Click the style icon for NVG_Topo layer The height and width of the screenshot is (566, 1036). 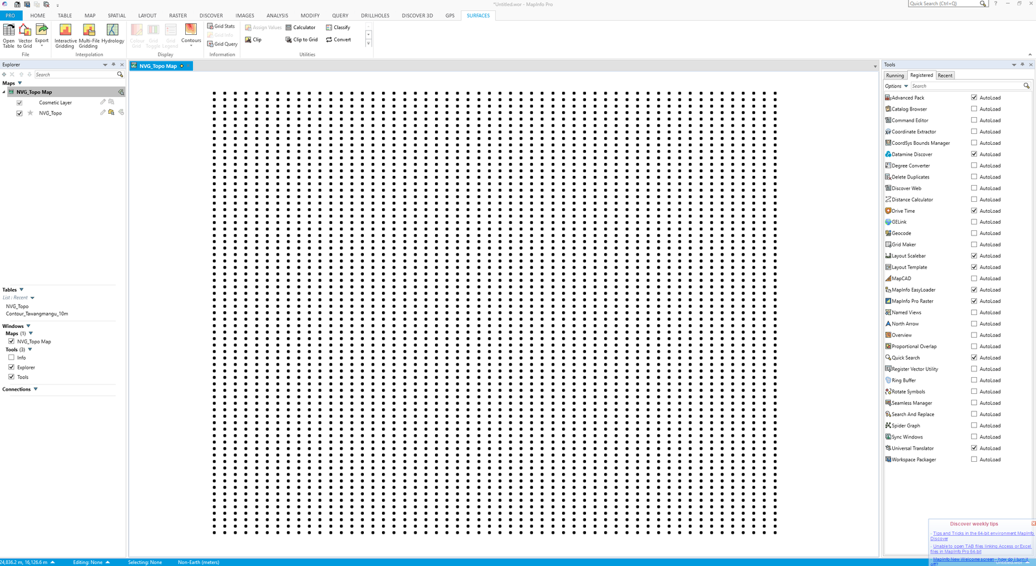click(111, 113)
